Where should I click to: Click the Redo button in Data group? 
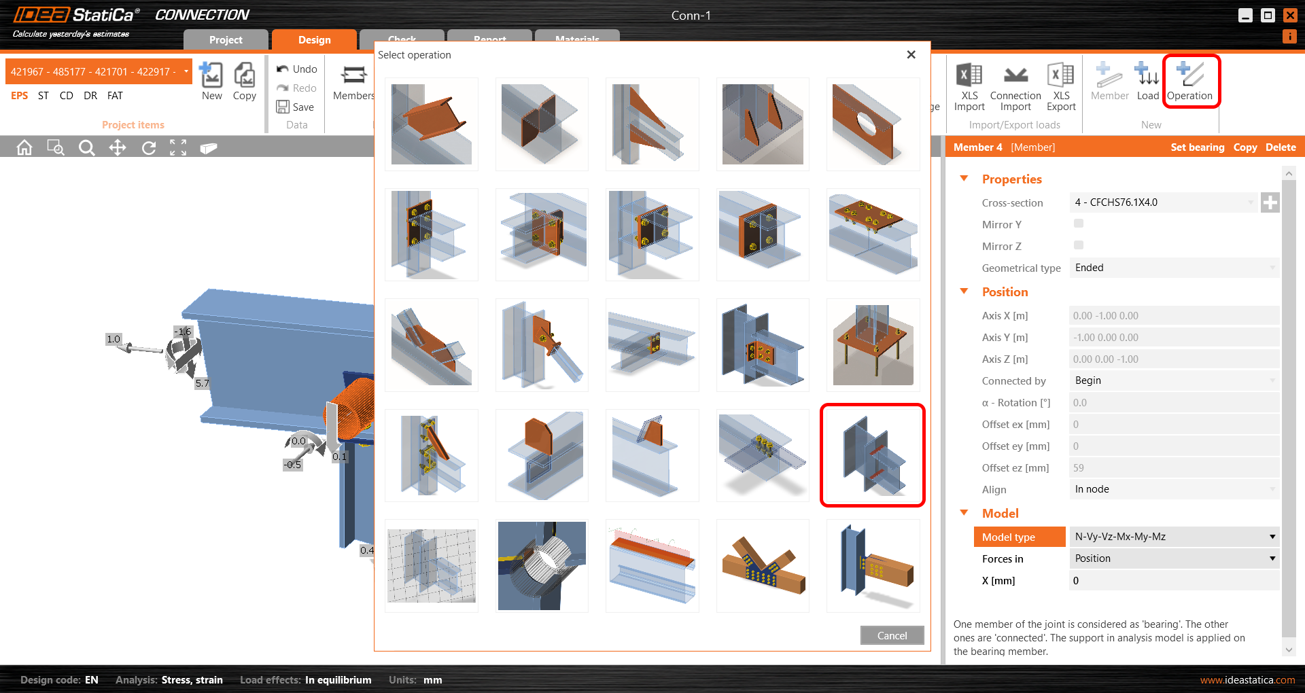click(297, 88)
